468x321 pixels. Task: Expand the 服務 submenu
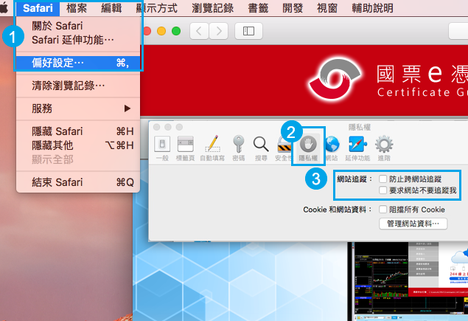pyautogui.click(x=78, y=108)
